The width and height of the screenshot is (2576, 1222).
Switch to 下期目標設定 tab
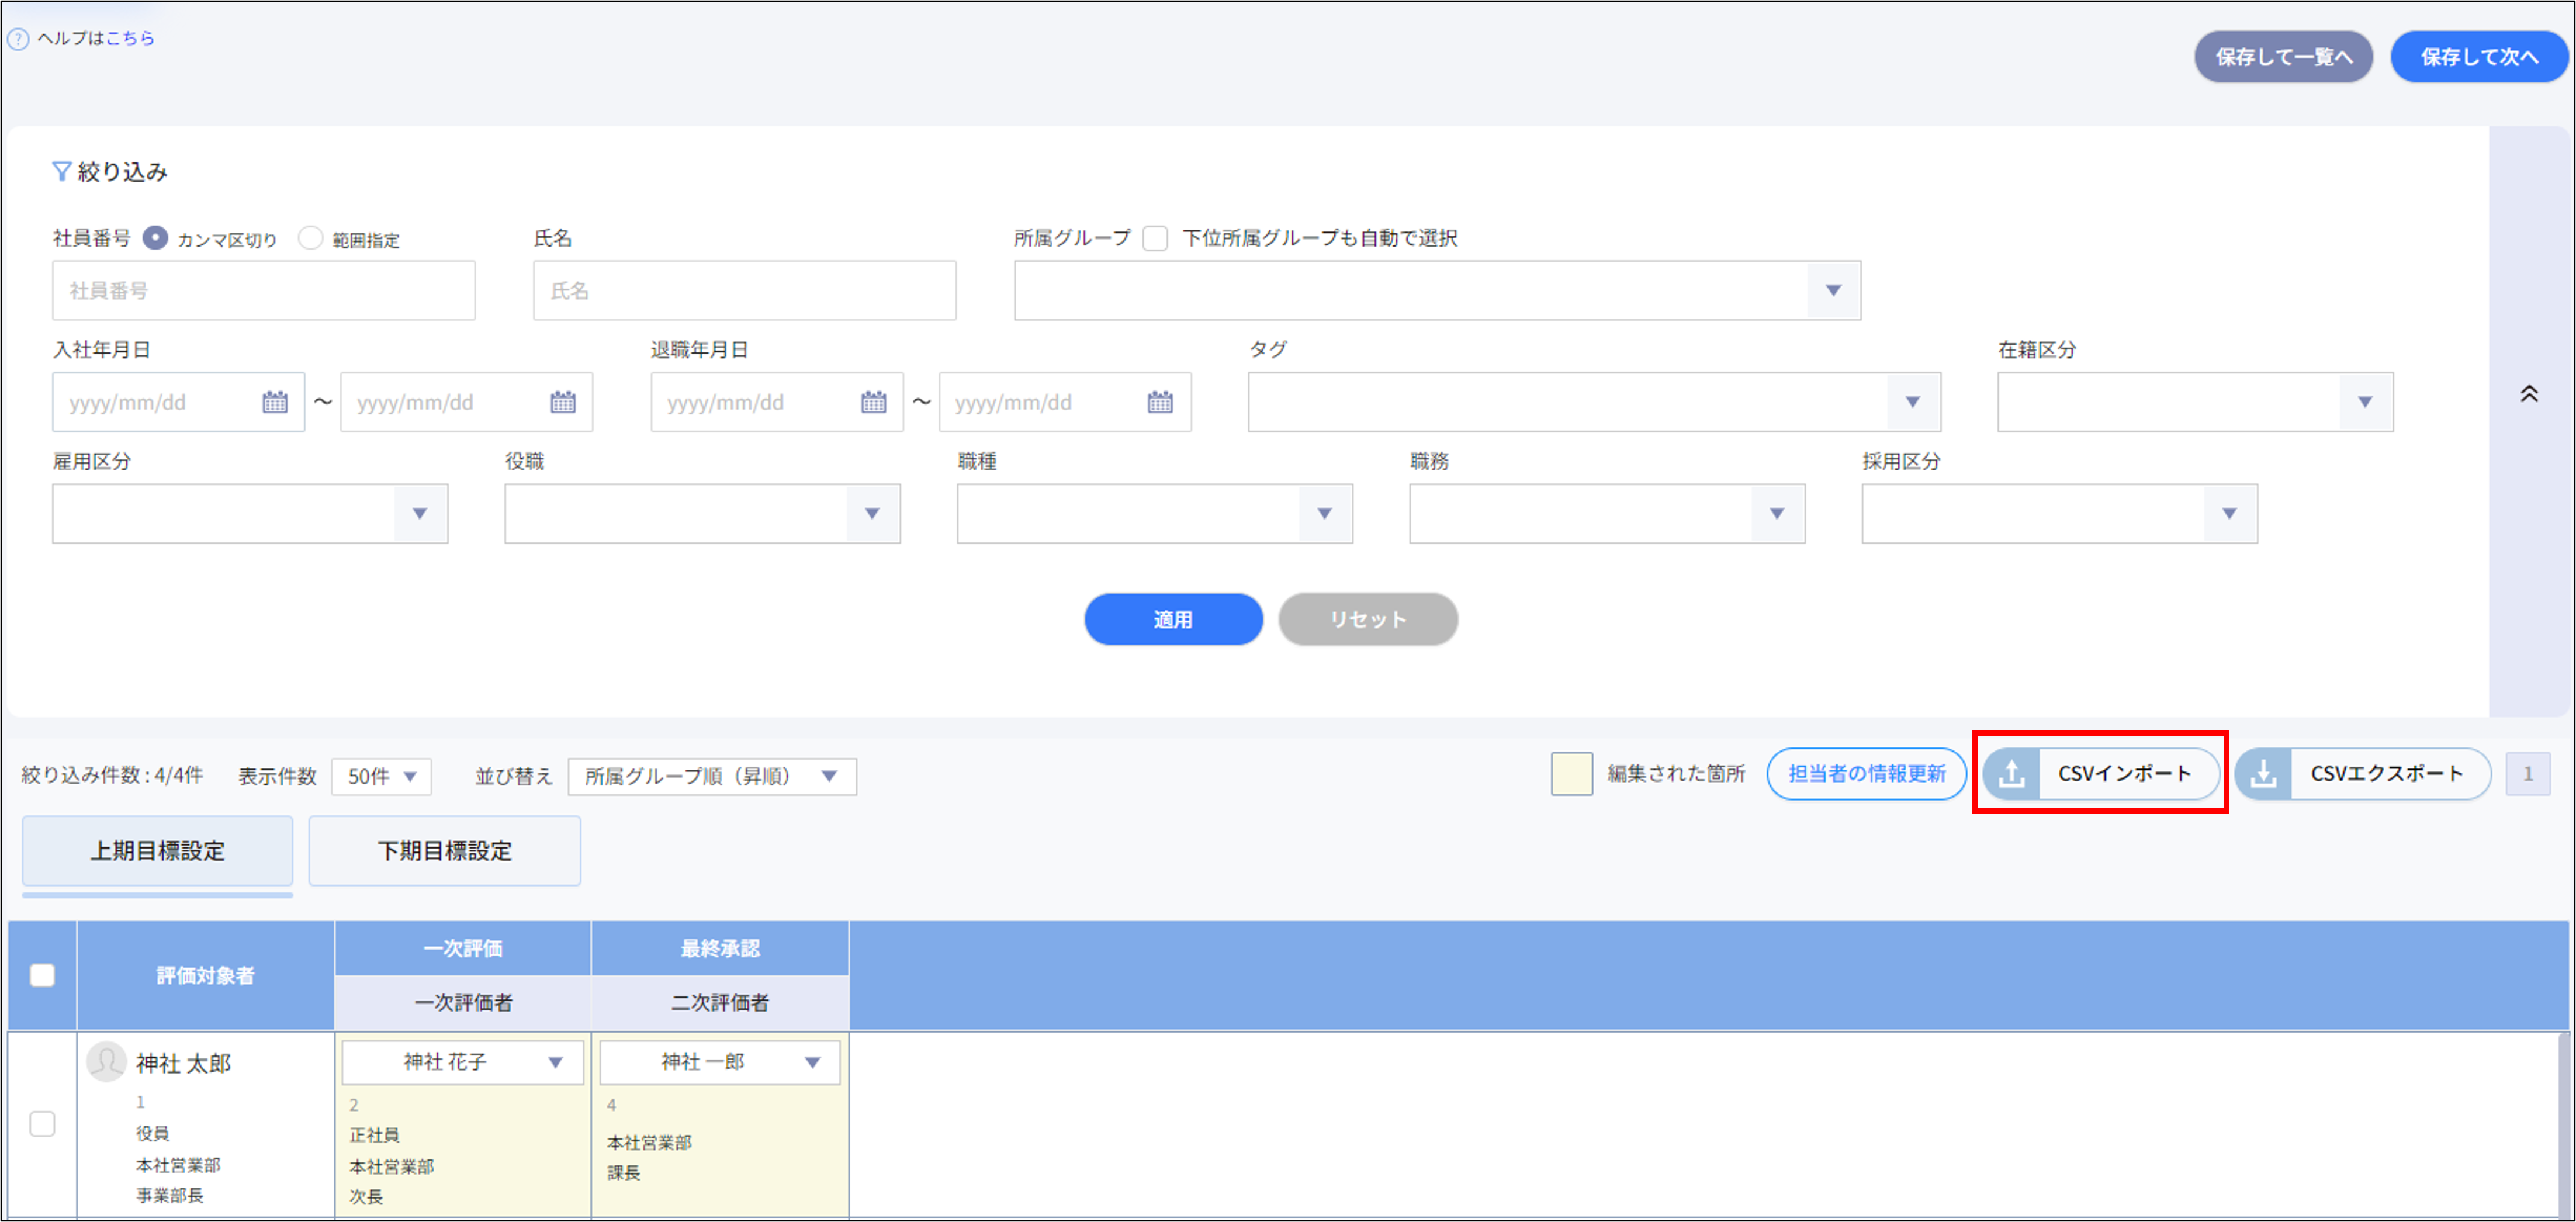pos(445,851)
